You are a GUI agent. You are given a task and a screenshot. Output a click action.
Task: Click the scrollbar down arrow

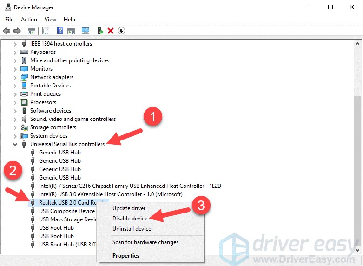(358, 250)
